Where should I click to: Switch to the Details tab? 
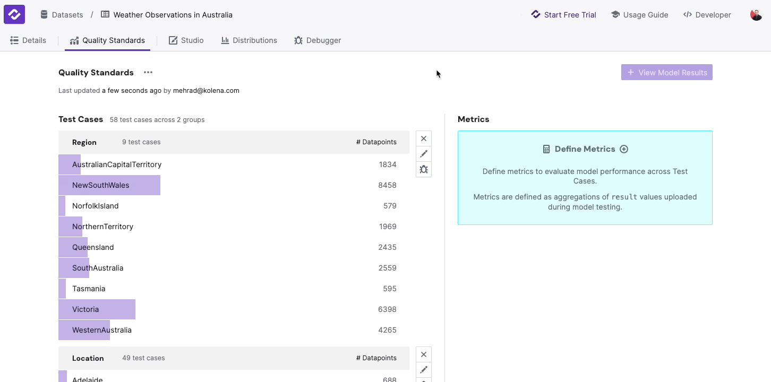click(28, 40)
